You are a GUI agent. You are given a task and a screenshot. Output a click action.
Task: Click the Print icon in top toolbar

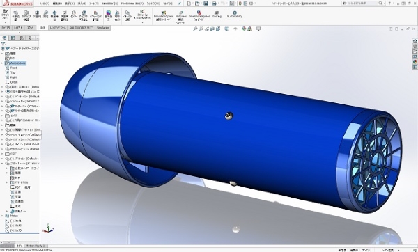point(214,3)
